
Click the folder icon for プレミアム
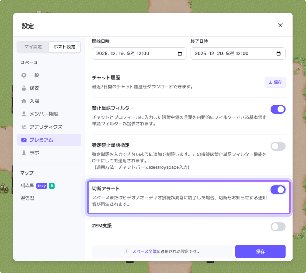click(x=24, y=140)
